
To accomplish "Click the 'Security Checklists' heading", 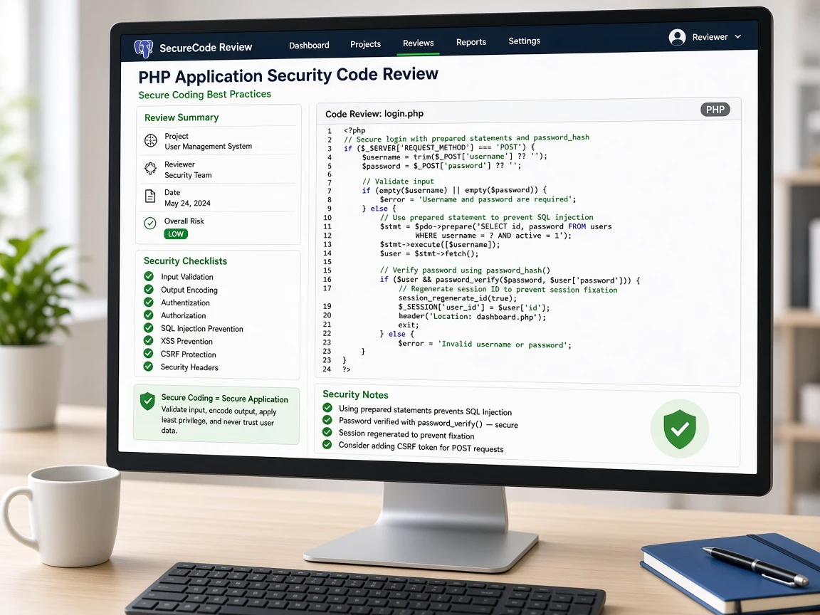I will point(185,261).
